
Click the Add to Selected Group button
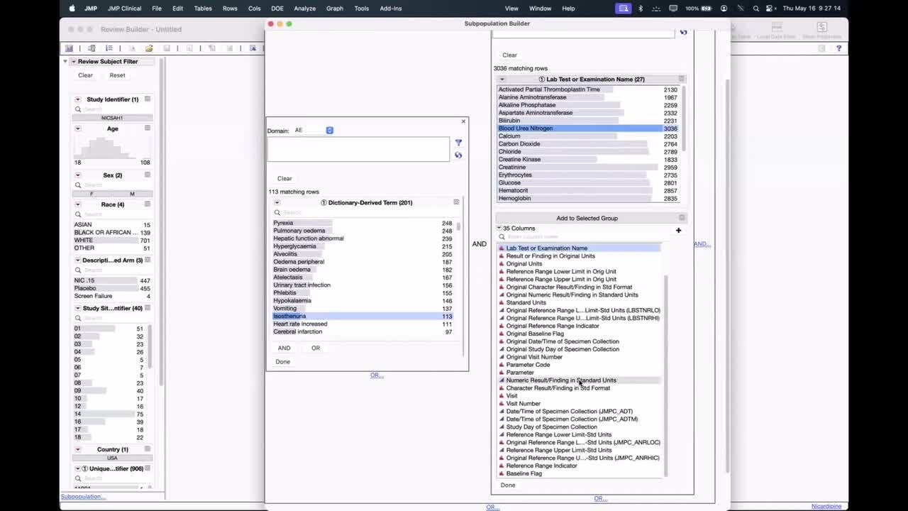pyautogui.click(x=587, y=218)
